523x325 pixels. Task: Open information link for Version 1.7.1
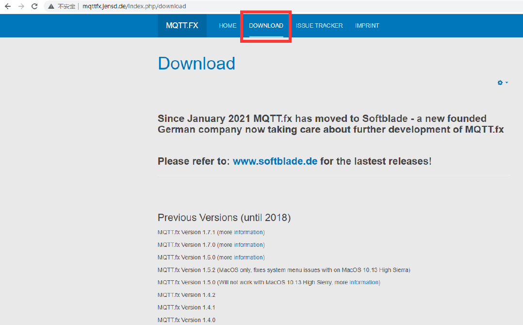[248, 232]
